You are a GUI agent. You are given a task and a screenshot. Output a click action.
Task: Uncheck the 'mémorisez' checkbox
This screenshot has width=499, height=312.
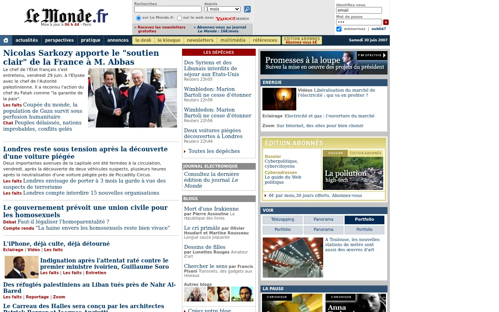click(x=339, y=29)
